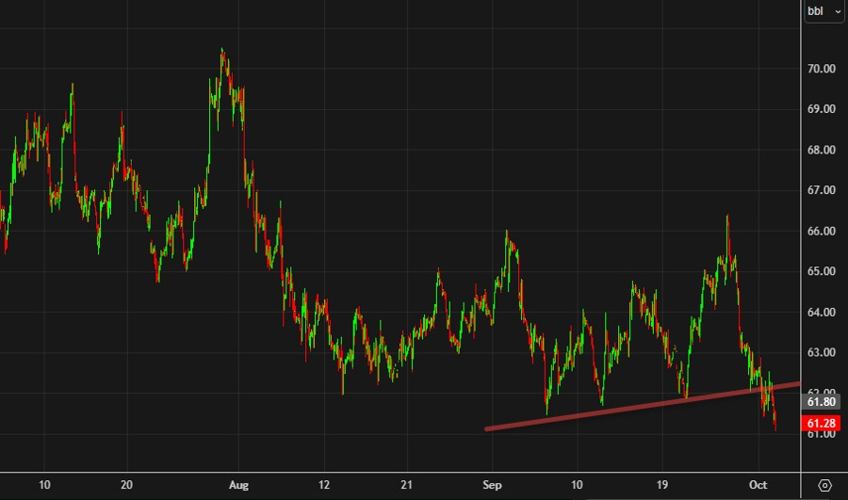Select the red ascending trend line
848x500 pixels.
click(641, 408)
